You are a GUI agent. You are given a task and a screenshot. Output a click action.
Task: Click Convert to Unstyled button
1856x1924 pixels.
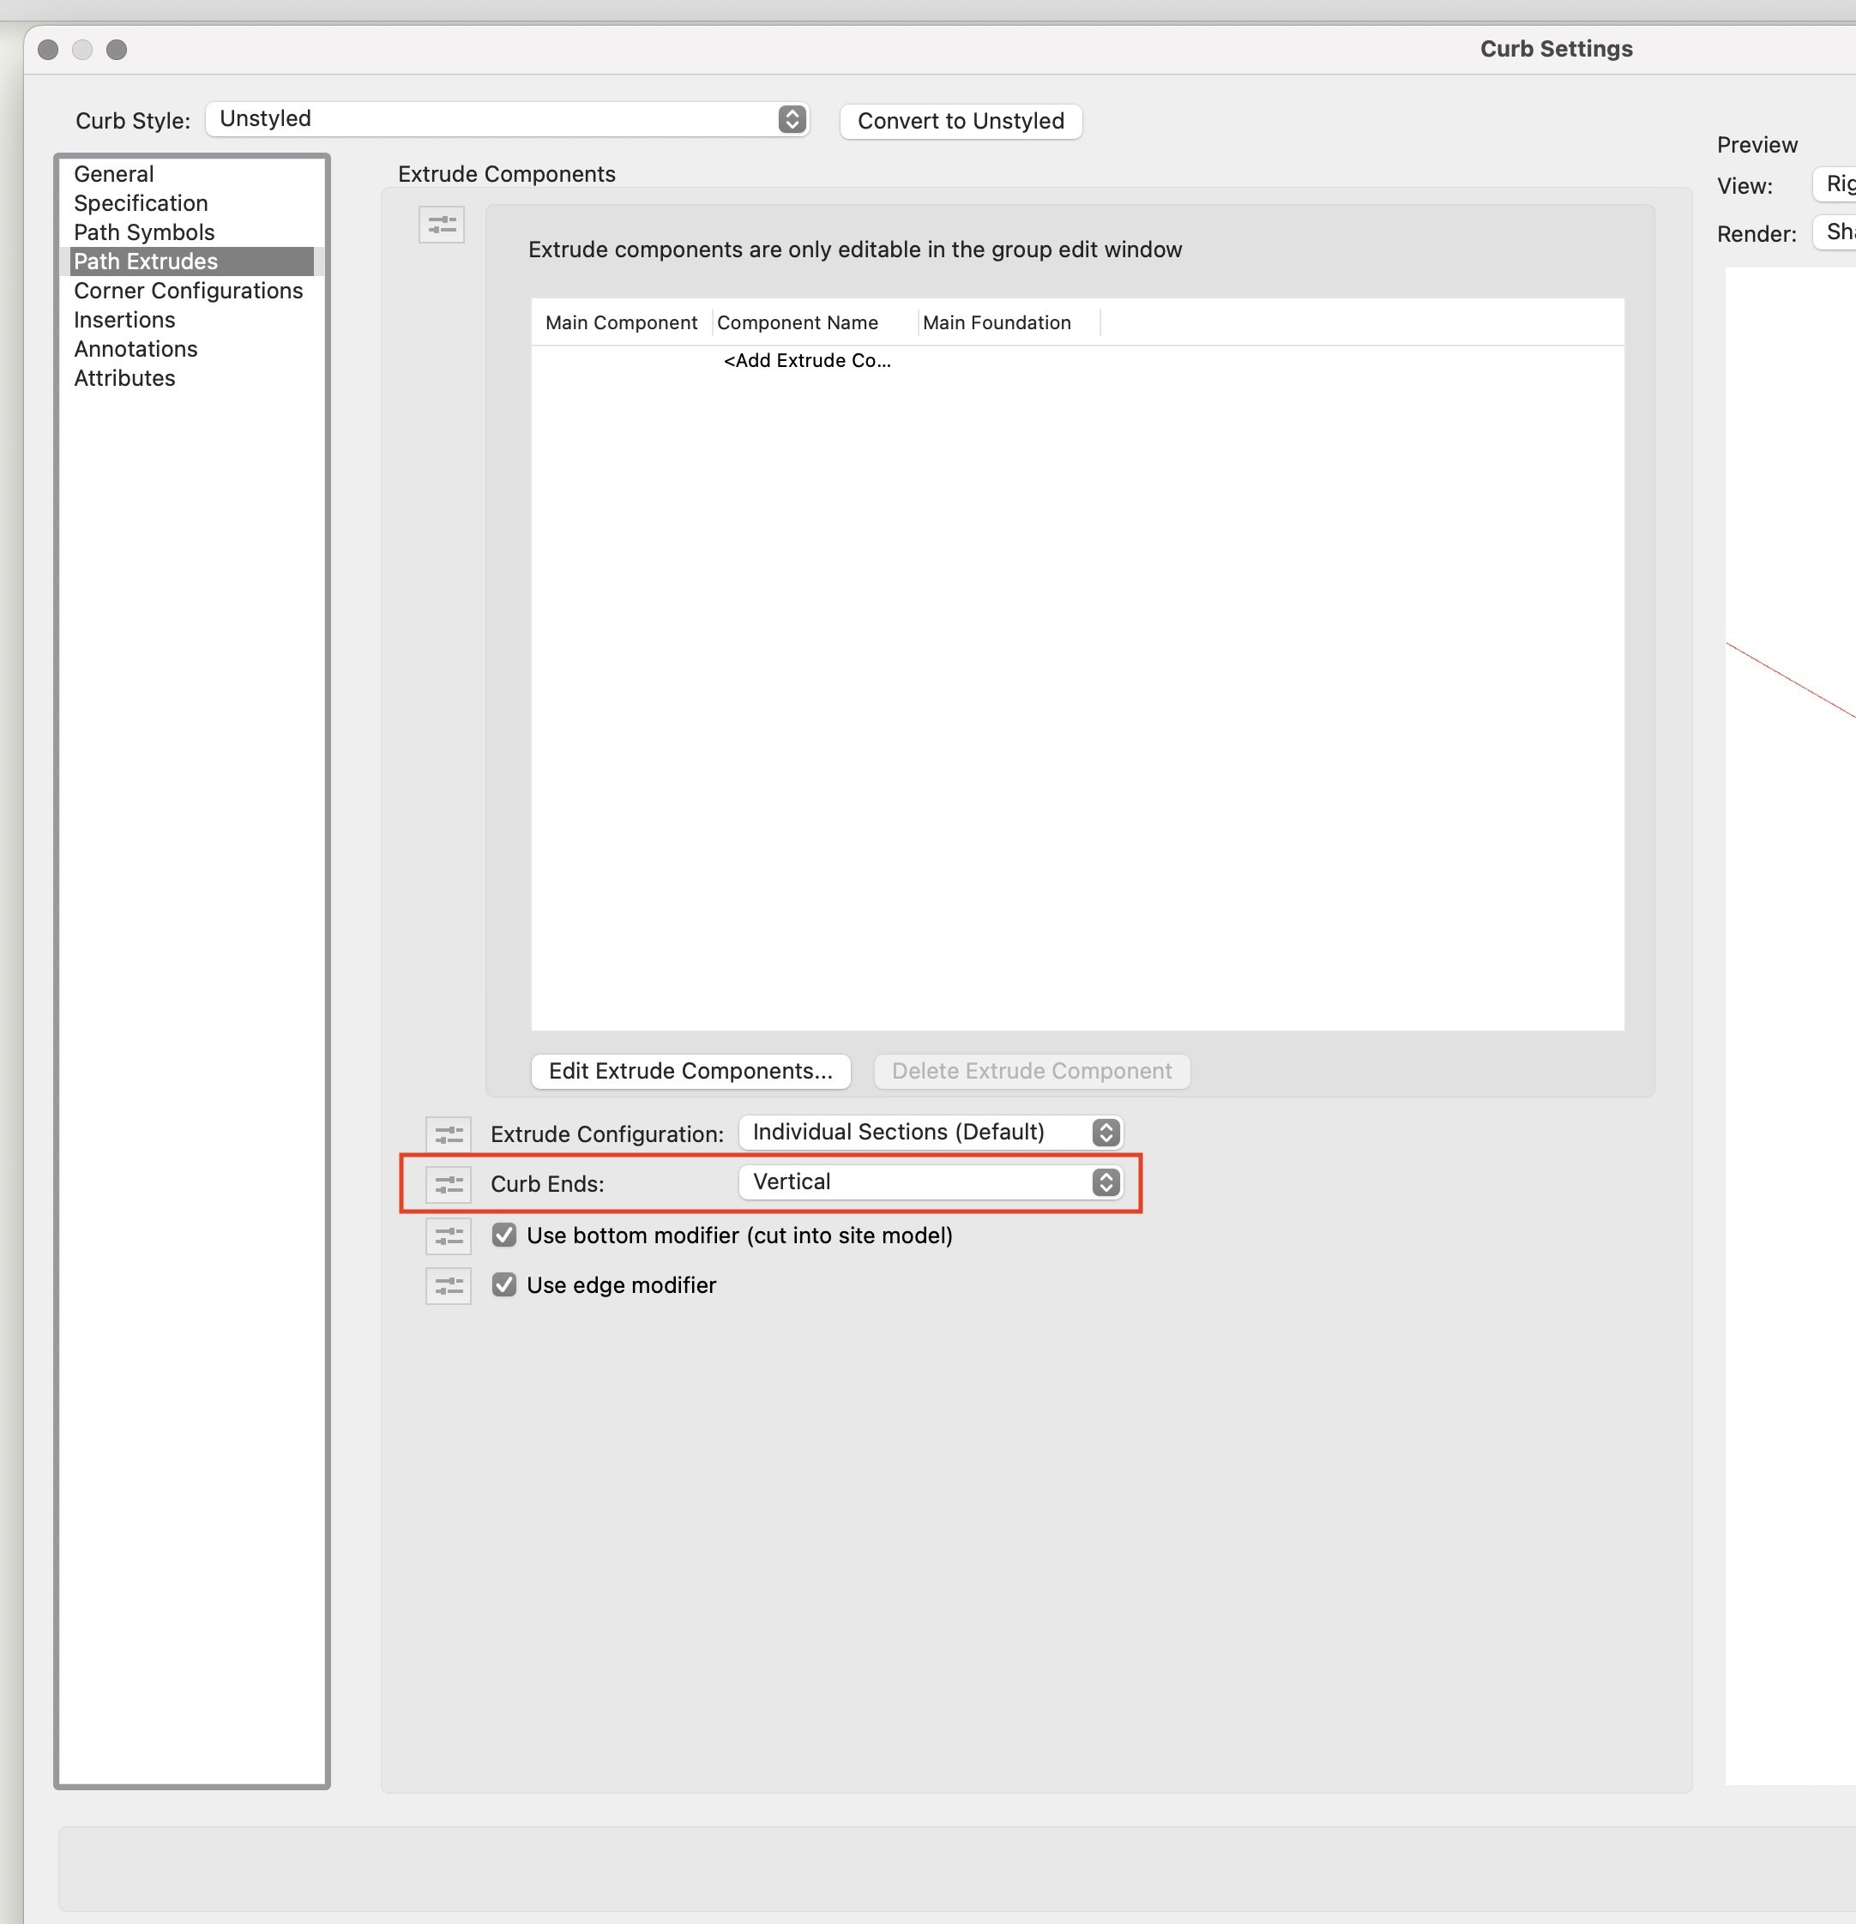pos(960,121)
